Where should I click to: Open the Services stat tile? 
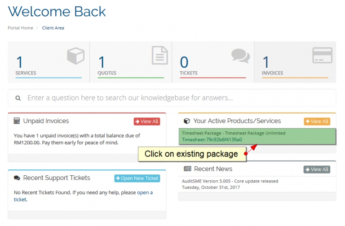[49, 62]
